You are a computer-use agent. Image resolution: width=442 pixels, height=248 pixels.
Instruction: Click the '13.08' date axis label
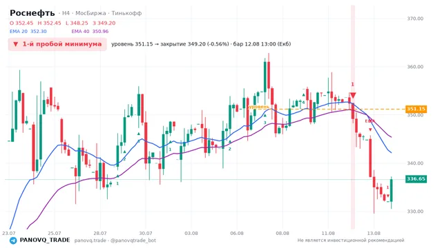[x=374, y=234]
